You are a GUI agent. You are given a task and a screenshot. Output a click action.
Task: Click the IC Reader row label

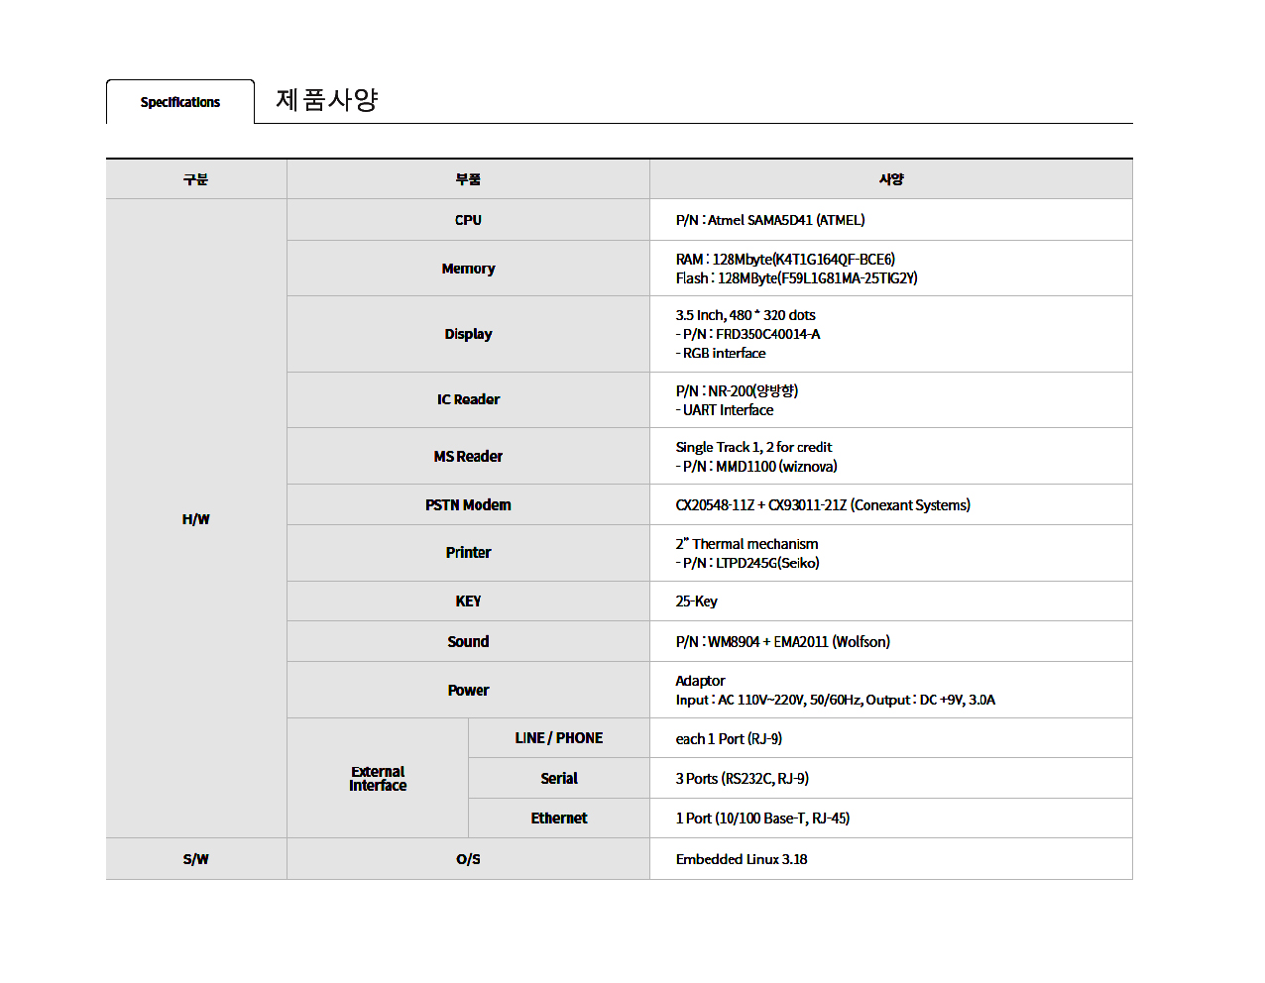(x=468, y=399)
